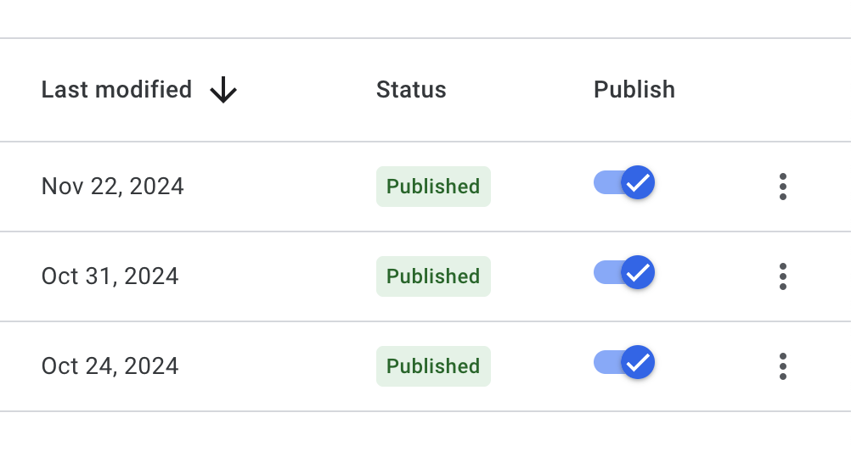Viewport: 851px width, 463px height.
Task: Open the kebab menu for Oct 24, 2024 row
Action: (782, 366)
